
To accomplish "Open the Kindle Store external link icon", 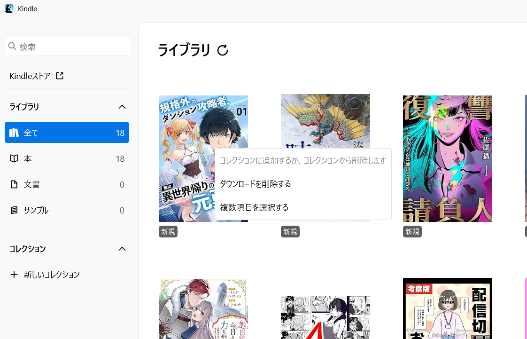I will (x=60, y=76).
